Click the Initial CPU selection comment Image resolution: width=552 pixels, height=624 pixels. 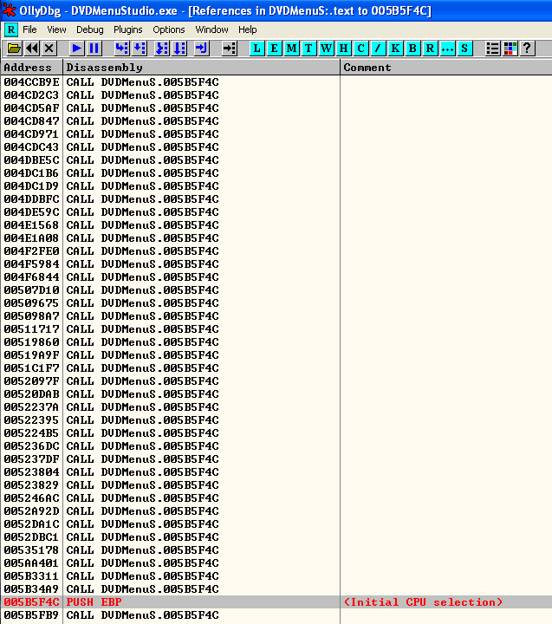pos(423,602)
